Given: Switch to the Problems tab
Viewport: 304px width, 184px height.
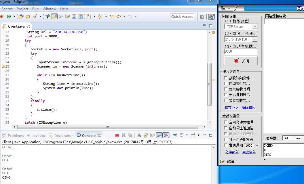Looking at the screenshot, I should (13, 135).
